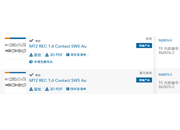Click 保存至清单 text in first row
Image resolution: width=180 pixels, height=130 pixels.
(78, 55)
